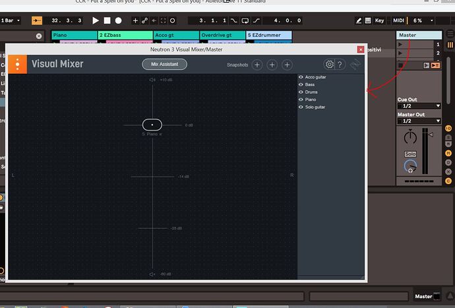
Task: Select the Master track header
Action: tap(419, 35)
